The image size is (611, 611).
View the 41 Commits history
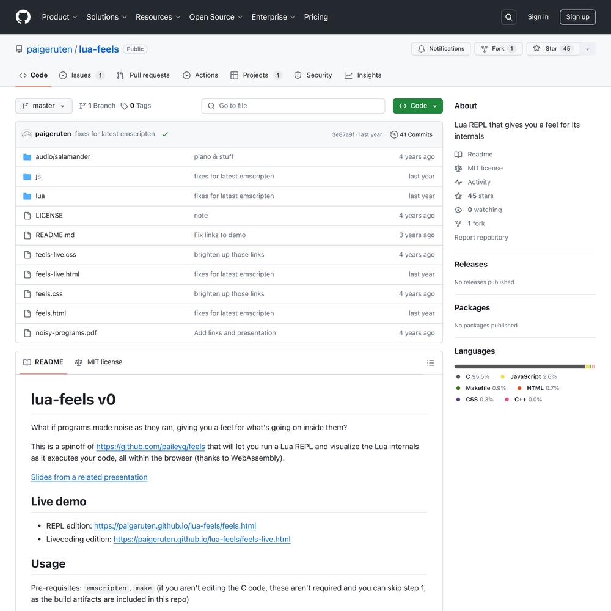[x=411, y=134]
